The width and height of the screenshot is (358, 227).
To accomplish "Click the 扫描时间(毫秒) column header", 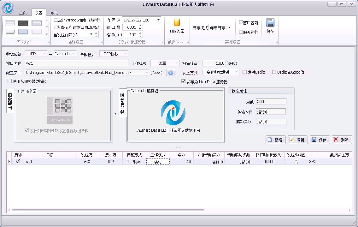I will pos(268,155).
